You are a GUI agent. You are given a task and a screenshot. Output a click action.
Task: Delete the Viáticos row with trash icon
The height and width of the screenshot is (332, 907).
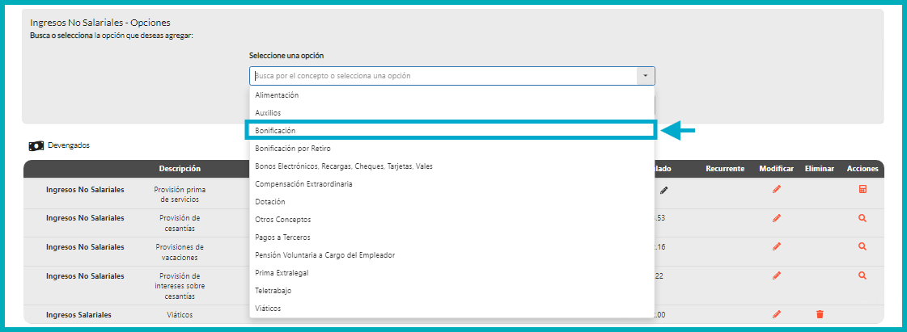(x=820, y=314)
